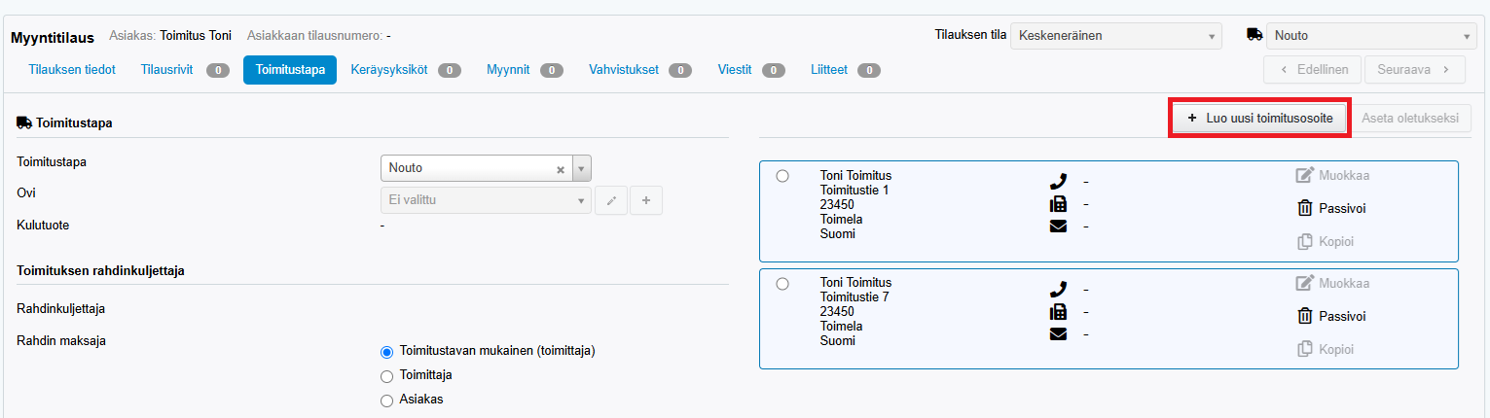Go to Seuraava order
The image size is (1490, 418).
pos(1414,70)
